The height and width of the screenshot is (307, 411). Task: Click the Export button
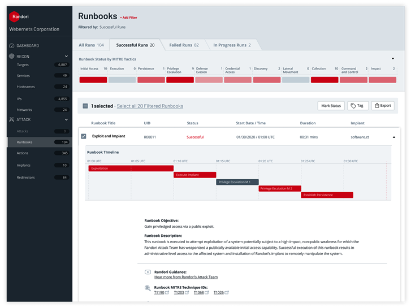pos(383,105)
